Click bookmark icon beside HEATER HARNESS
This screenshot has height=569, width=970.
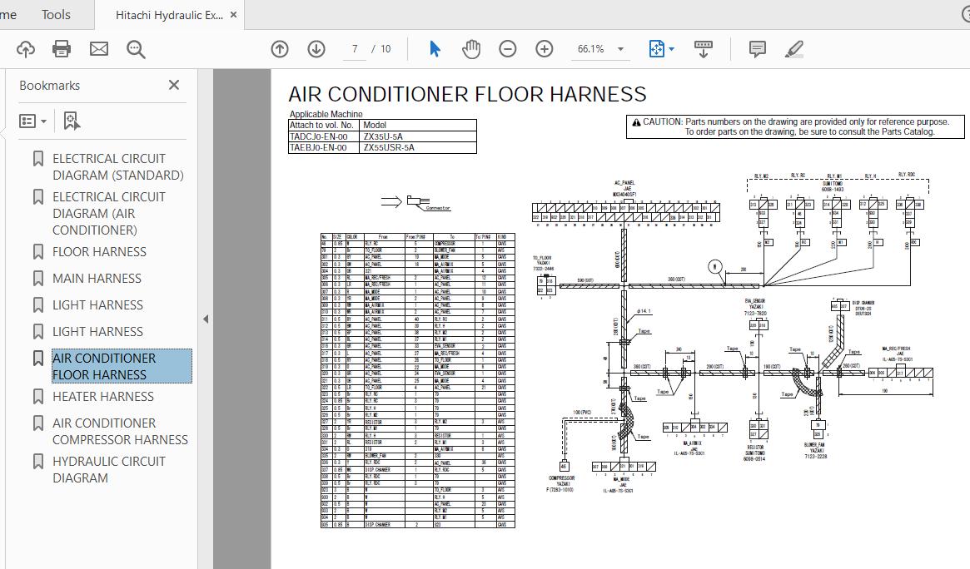37,397
